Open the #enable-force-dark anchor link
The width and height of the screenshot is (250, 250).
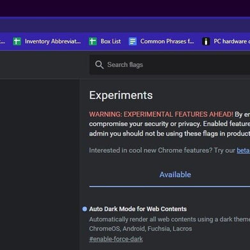tap(116, 239)
